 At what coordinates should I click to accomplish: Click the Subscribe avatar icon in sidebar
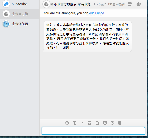(6, 4)
